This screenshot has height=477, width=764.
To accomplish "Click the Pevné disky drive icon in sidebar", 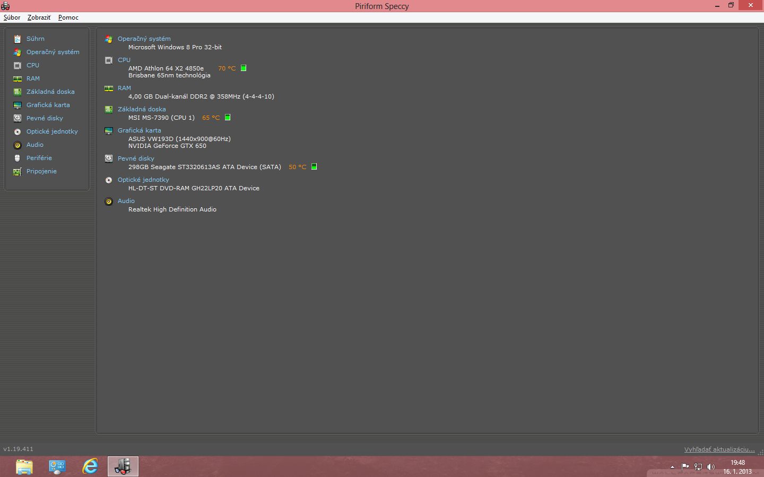I will pos(18,118).
